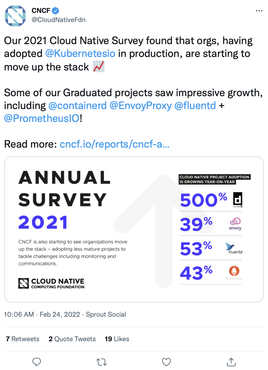
Task: View the 7 Retweets list
Action: (x=23, y=339)
